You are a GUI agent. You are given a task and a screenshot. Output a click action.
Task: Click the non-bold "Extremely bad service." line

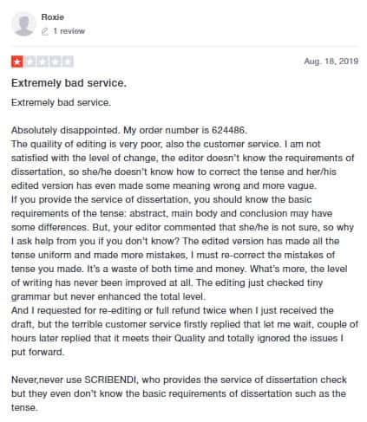[x=61, y=102]
